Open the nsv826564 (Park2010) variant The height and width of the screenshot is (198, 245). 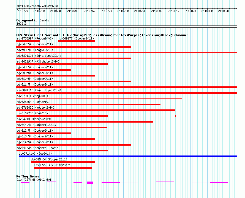pos(33,102)
